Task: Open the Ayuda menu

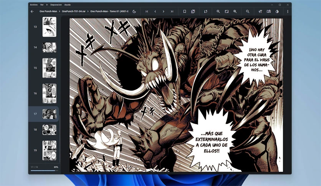Action: click(x=67, y=5)
